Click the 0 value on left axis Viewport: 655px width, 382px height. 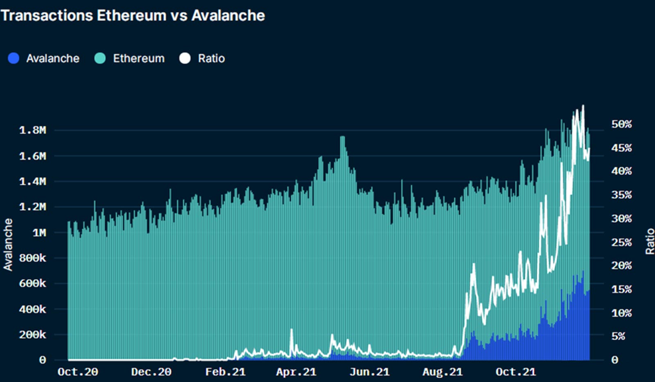[x=43, y=360]
